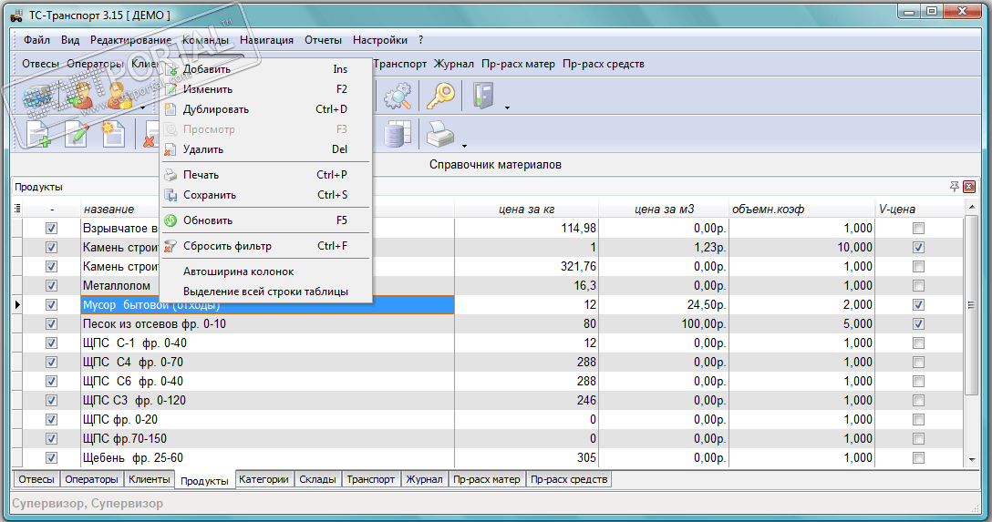
Task: Open dropdown arrow next to clients icon
Action: point(143,108)
